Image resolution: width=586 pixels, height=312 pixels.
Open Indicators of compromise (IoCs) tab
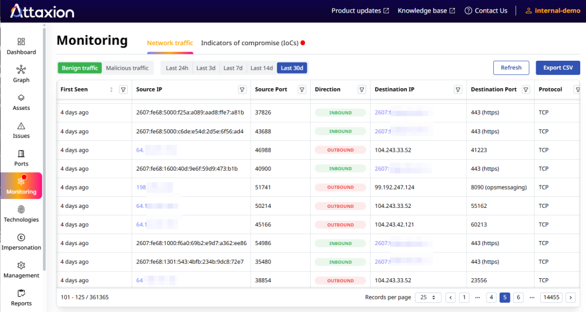click(x=253, y=43)
